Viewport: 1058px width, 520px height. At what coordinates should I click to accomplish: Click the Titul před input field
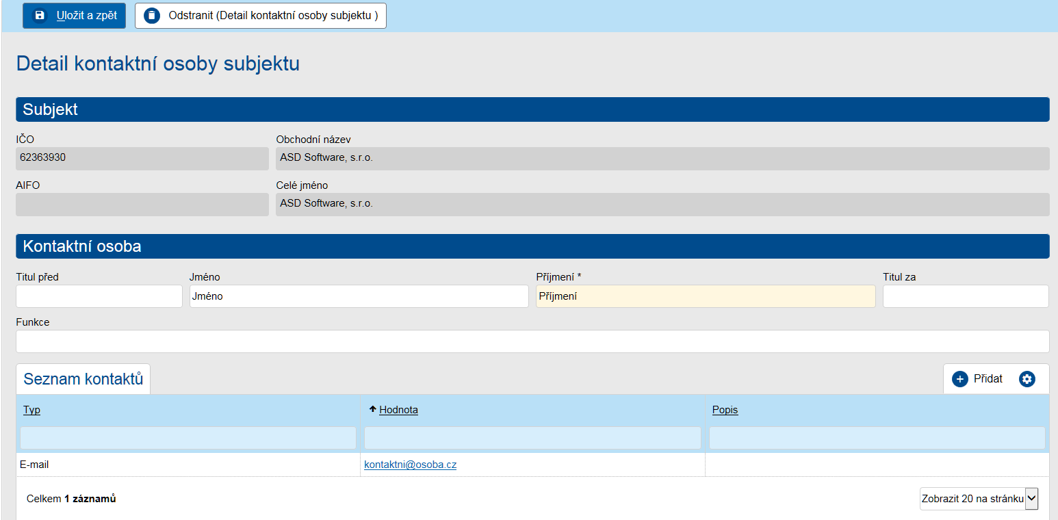tap(99, 296)
